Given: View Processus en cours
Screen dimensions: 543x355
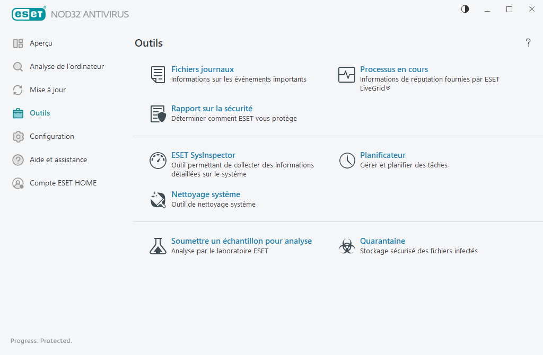Looking at the screenshot, I should (394, 69).
